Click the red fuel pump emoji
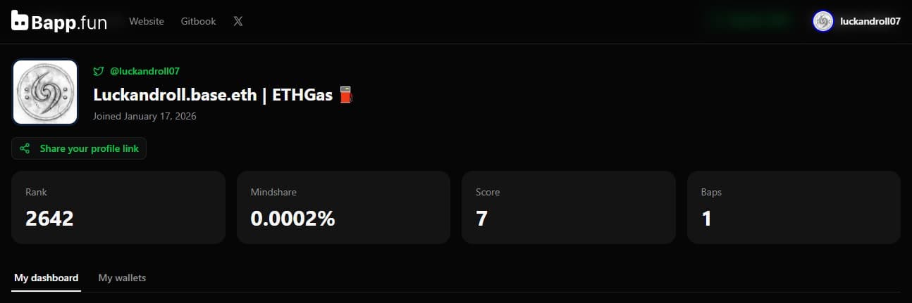912x303 pixels. coord(345,95)
